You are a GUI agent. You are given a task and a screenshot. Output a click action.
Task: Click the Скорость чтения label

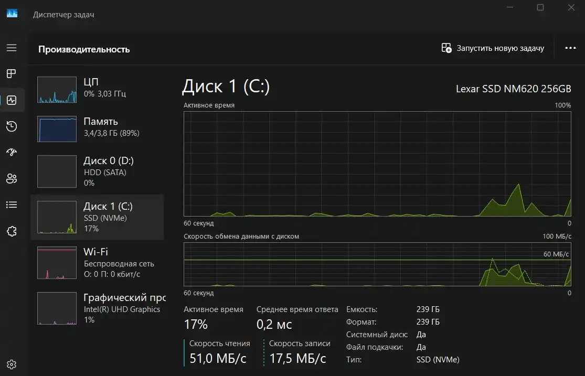pyautogui.click(x=220, y=343)
